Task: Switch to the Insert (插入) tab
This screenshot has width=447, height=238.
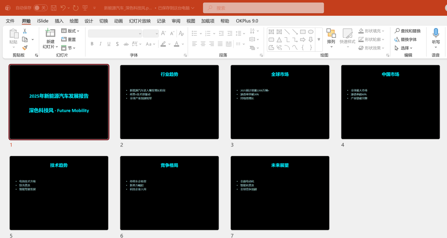Action: point(59,21)
